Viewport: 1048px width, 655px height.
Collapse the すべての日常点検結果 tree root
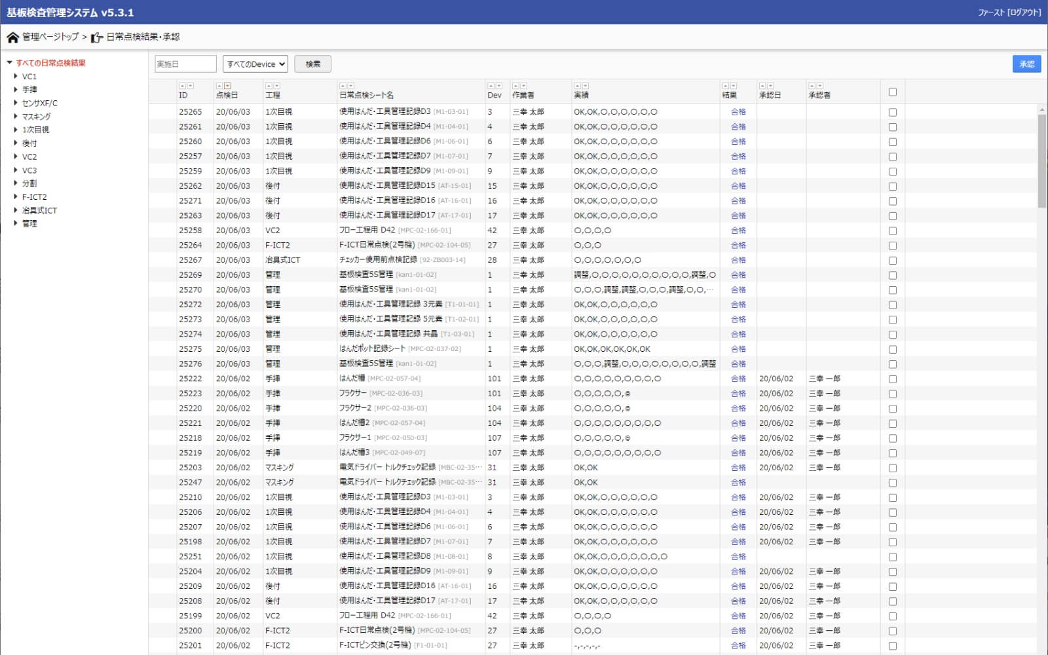pyautogui.click(x=10, y=63)
